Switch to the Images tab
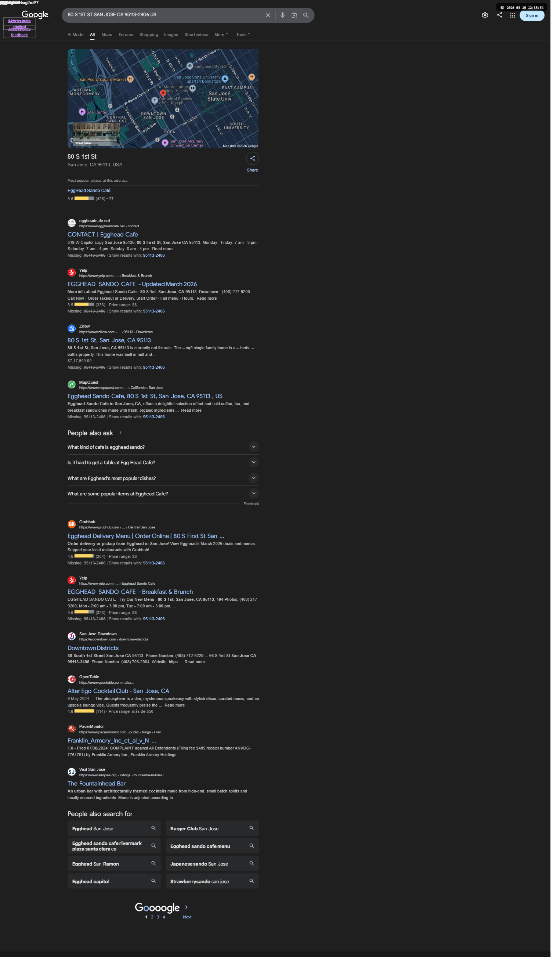 (171, 35)
